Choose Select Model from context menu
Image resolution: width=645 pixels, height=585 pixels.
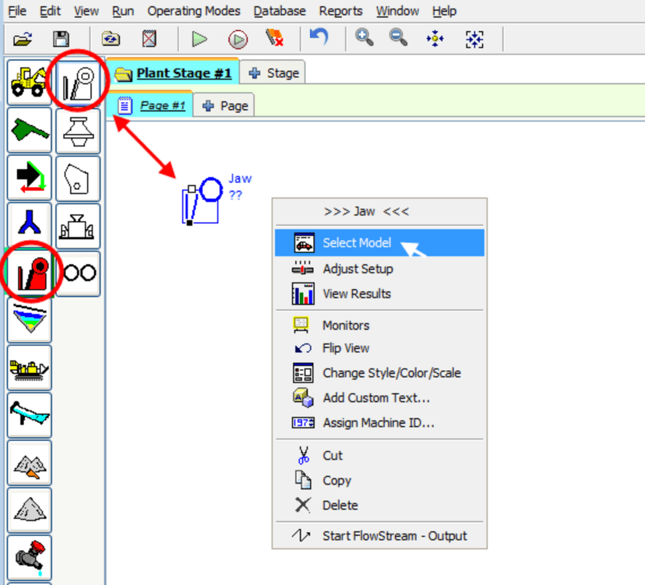tap(357, 243)
